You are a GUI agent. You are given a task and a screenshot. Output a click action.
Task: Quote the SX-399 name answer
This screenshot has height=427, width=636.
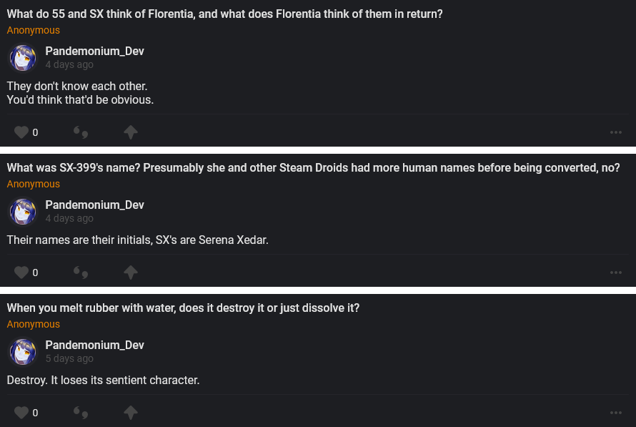point(81,273)
